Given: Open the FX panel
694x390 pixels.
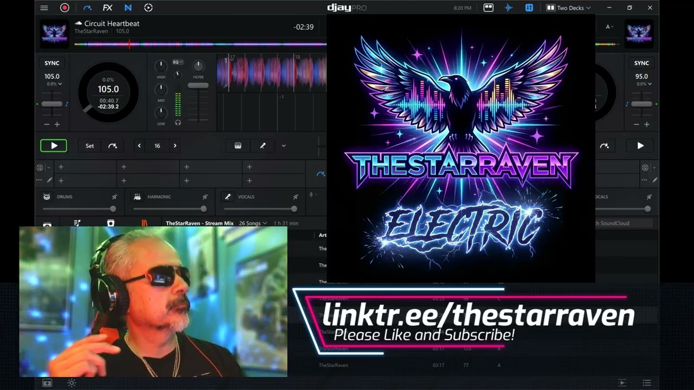Looking at the screenshot, I should point(107,8).
